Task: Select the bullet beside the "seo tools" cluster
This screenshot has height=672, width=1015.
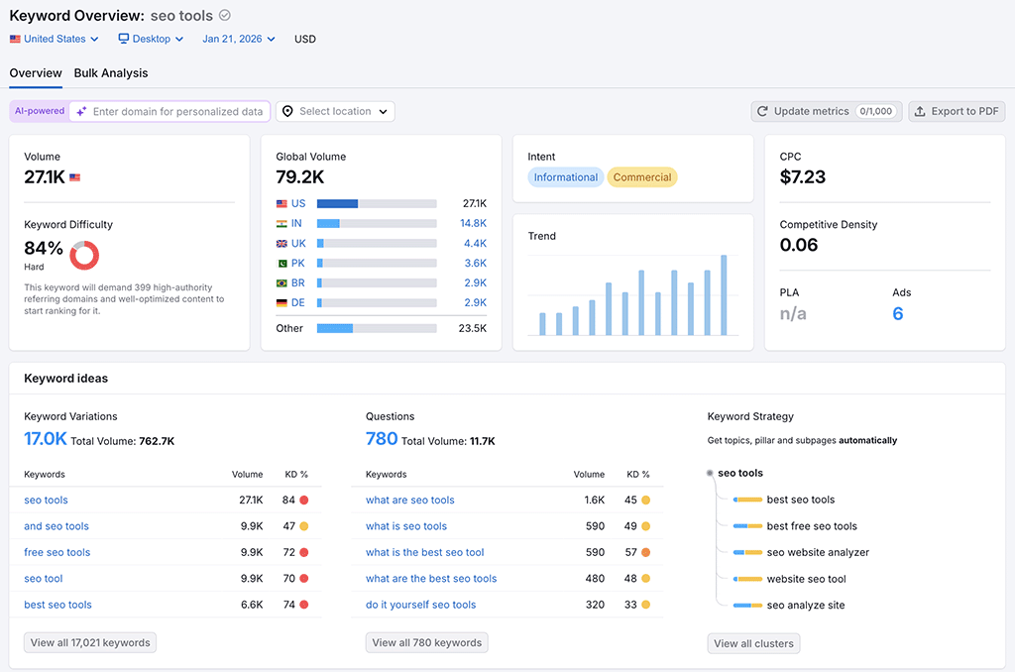Action: [710, 473]
